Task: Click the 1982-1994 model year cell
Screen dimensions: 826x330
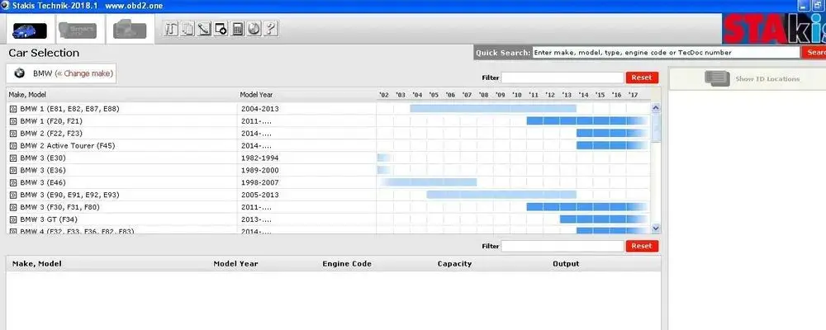Action: pos(259,158)
